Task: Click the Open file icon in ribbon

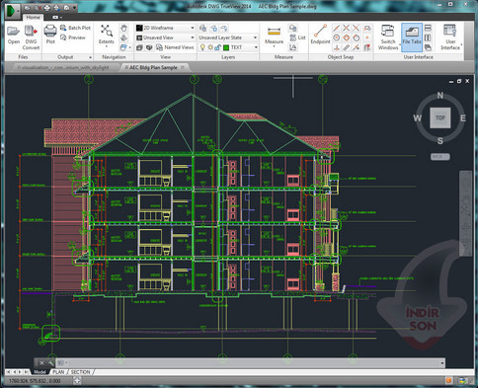Action: click(x=14, y=35)
